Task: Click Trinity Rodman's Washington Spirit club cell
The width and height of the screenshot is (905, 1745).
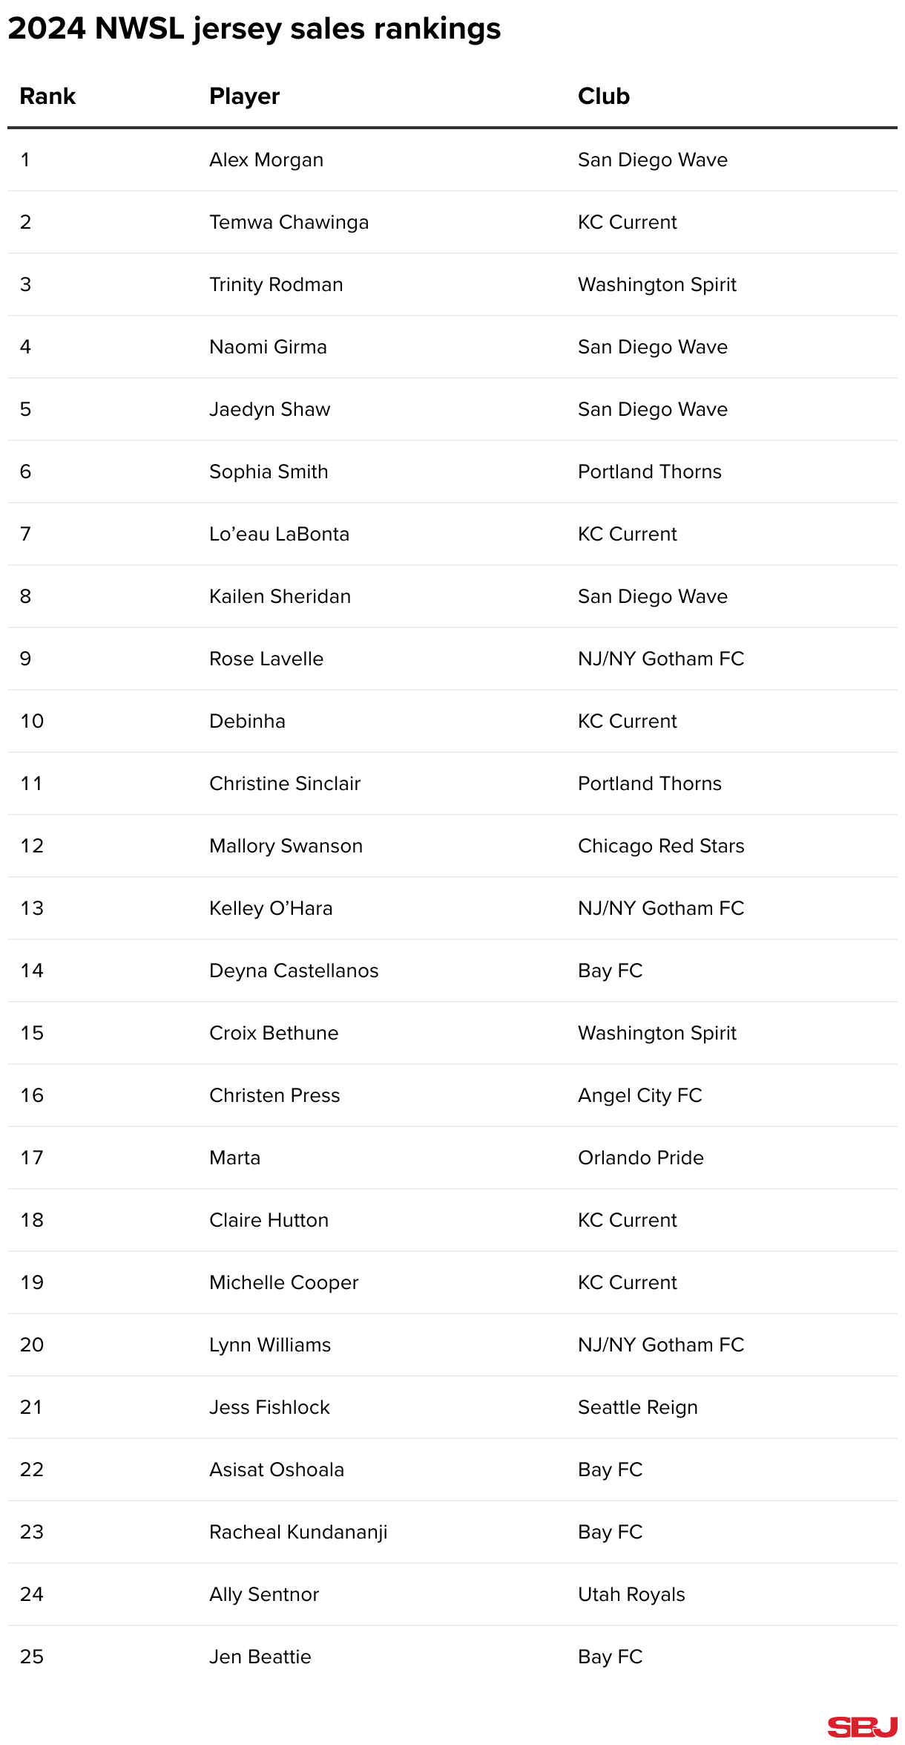Action: pyautogui.click(x=657, y=285)
